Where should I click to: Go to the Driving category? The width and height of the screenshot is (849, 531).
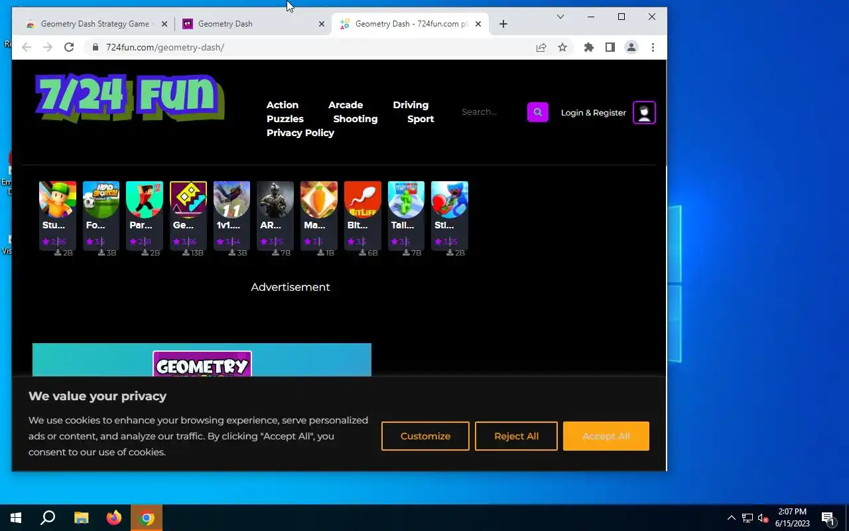pos(411,105)
